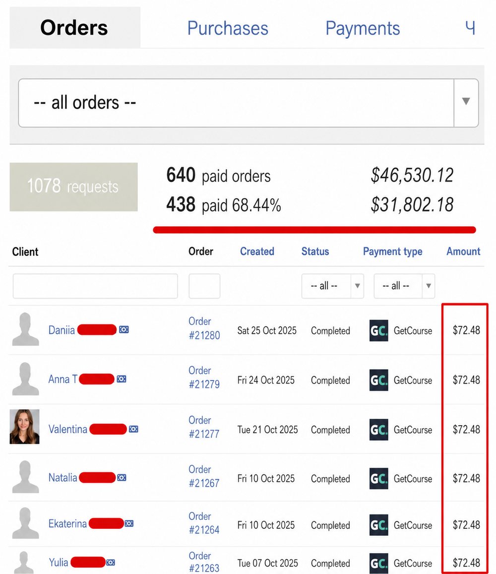Open Order #21280 link

(204, 328)
